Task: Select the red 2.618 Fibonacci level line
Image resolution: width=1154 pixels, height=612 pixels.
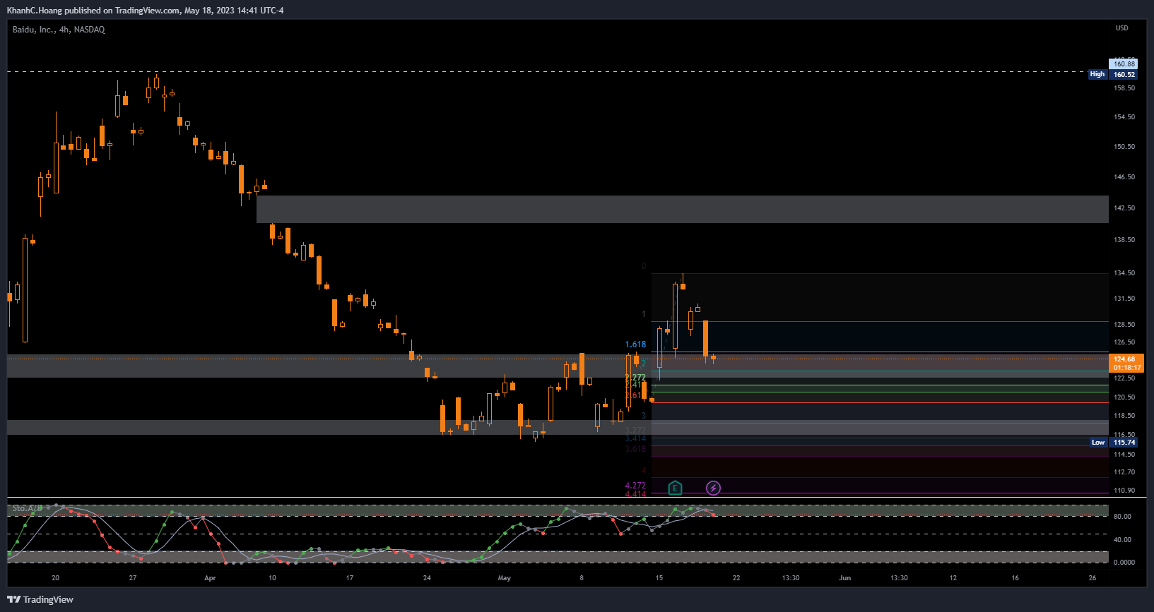Action: pos(880,402)
